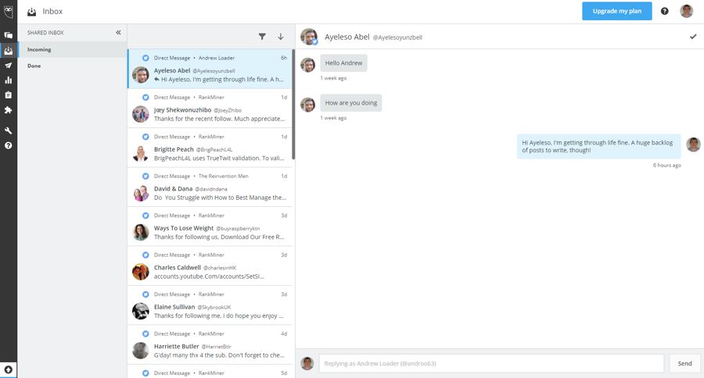Click the Hootsuite owl logo
Viewport: 704px width, 378px height.
click(x=8, y=11)
